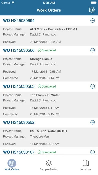This screenshot has width=98, height=175.
Task: Tap the Work Orders book icon
Action: click(x=12, y=163)
